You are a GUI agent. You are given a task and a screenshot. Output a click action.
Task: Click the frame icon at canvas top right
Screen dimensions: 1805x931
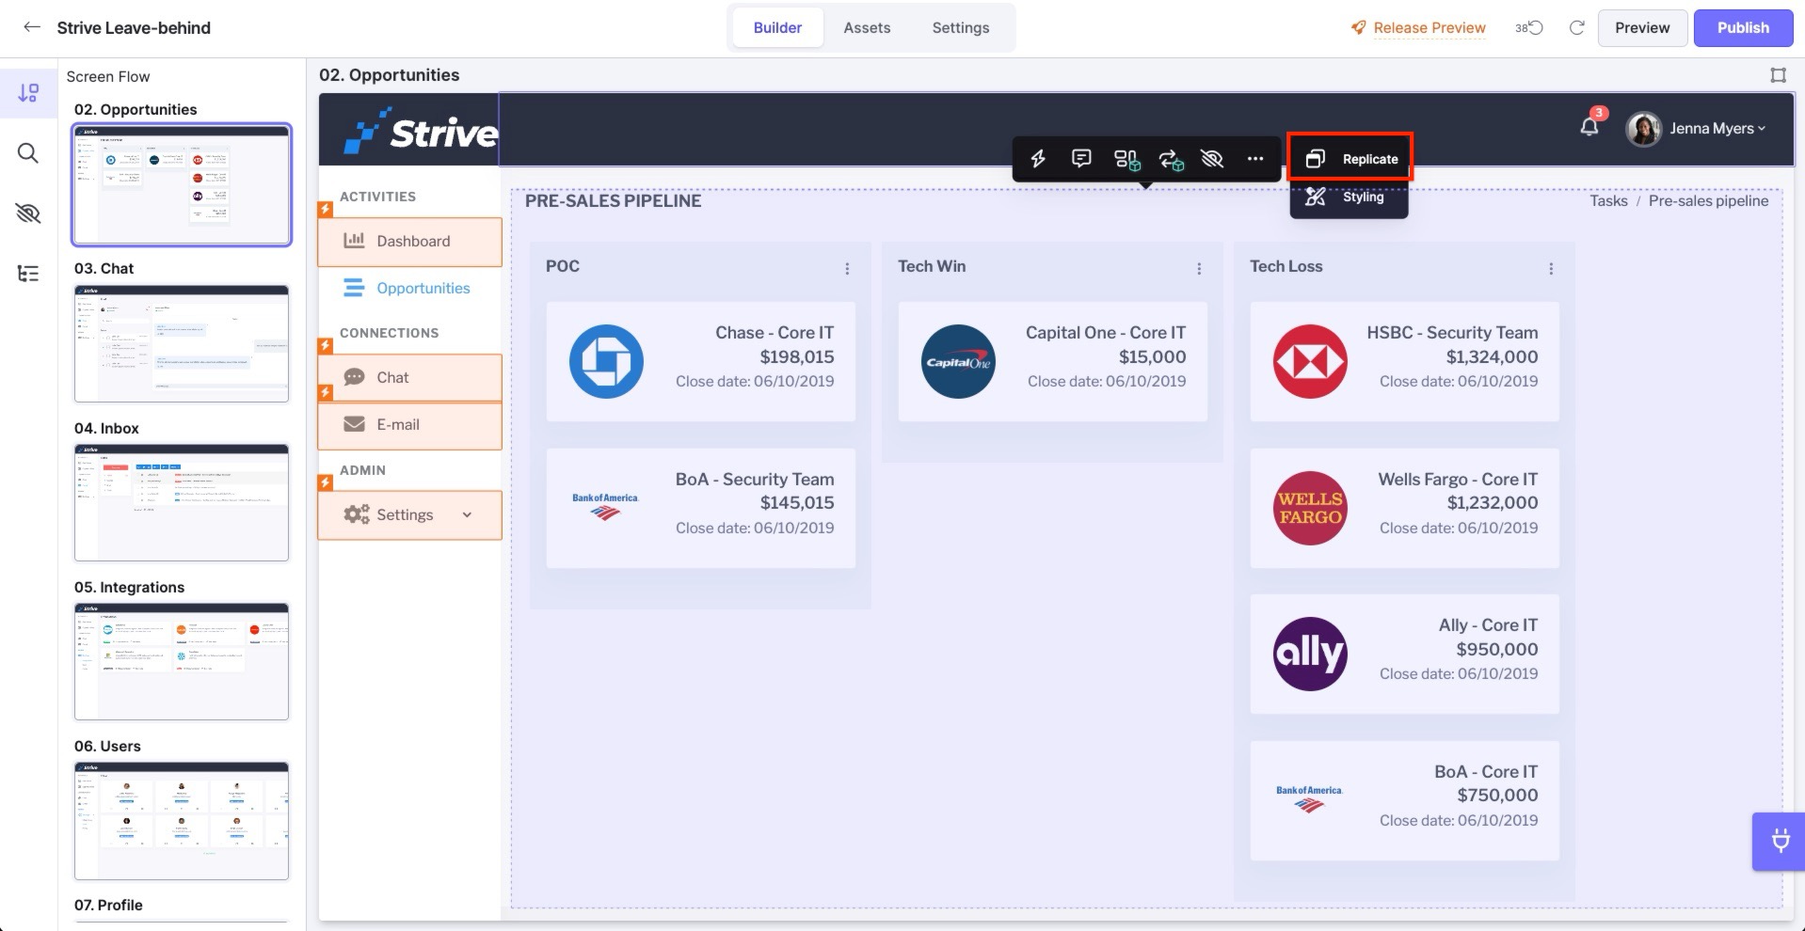1778,75
